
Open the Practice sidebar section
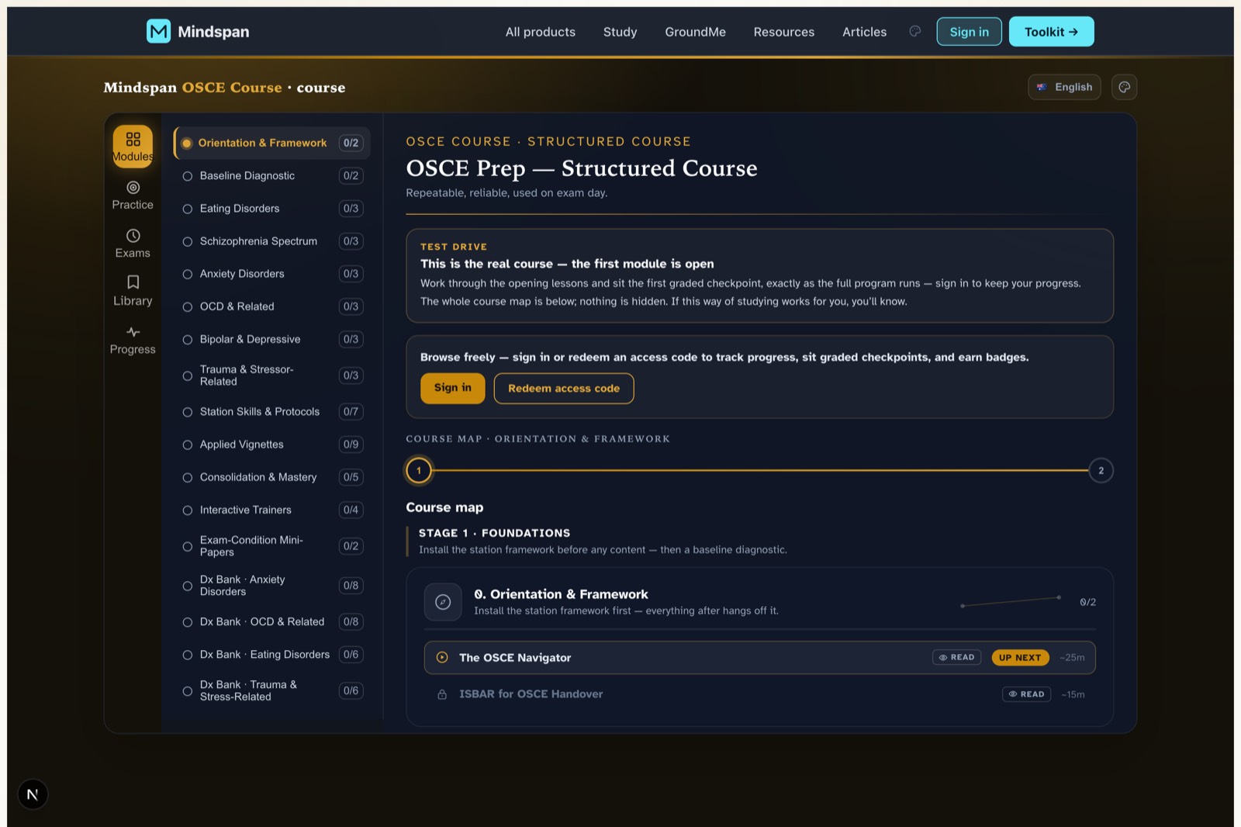[133, 196]
